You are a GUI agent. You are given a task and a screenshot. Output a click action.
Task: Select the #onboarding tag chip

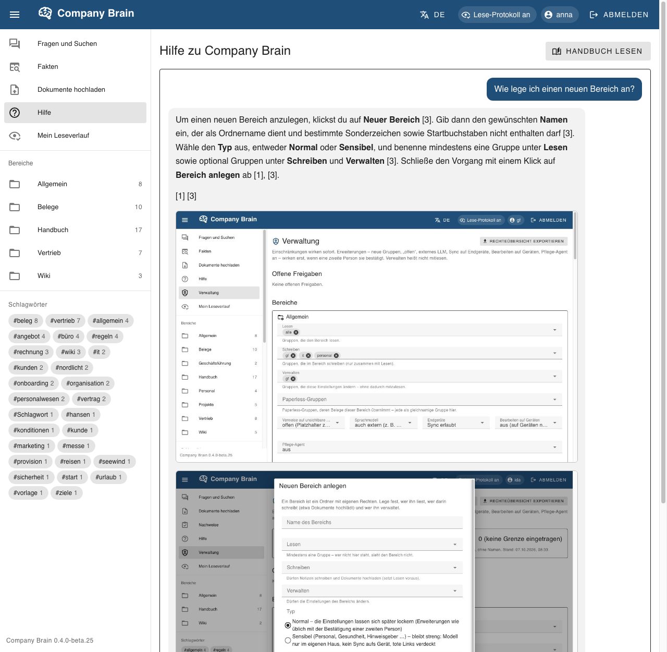point(34,383)
